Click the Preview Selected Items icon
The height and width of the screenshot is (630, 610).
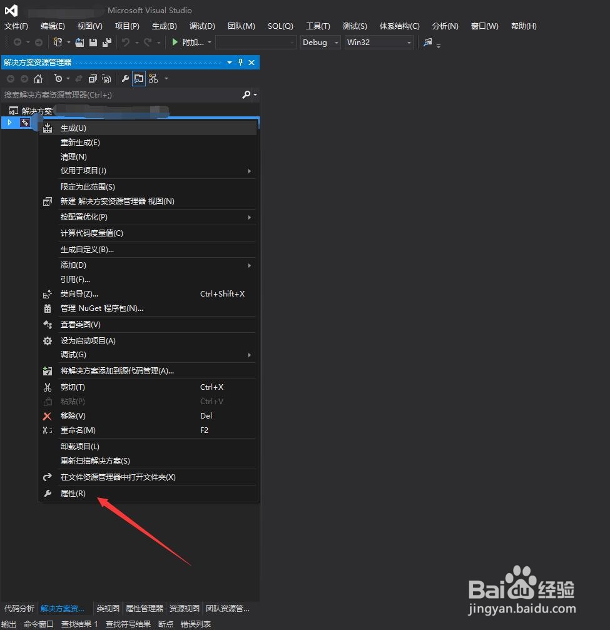coord(139,78)
